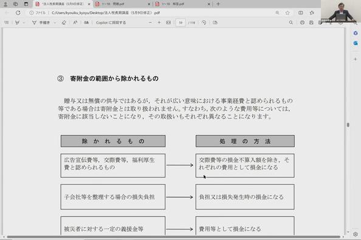Select the PDF eraser tool

64,22
